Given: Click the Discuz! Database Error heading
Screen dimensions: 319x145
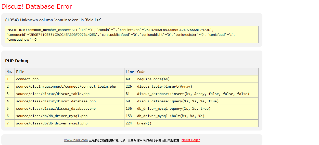Looking at the screenshot, I should pyautogui.click(x=37, y=7).
